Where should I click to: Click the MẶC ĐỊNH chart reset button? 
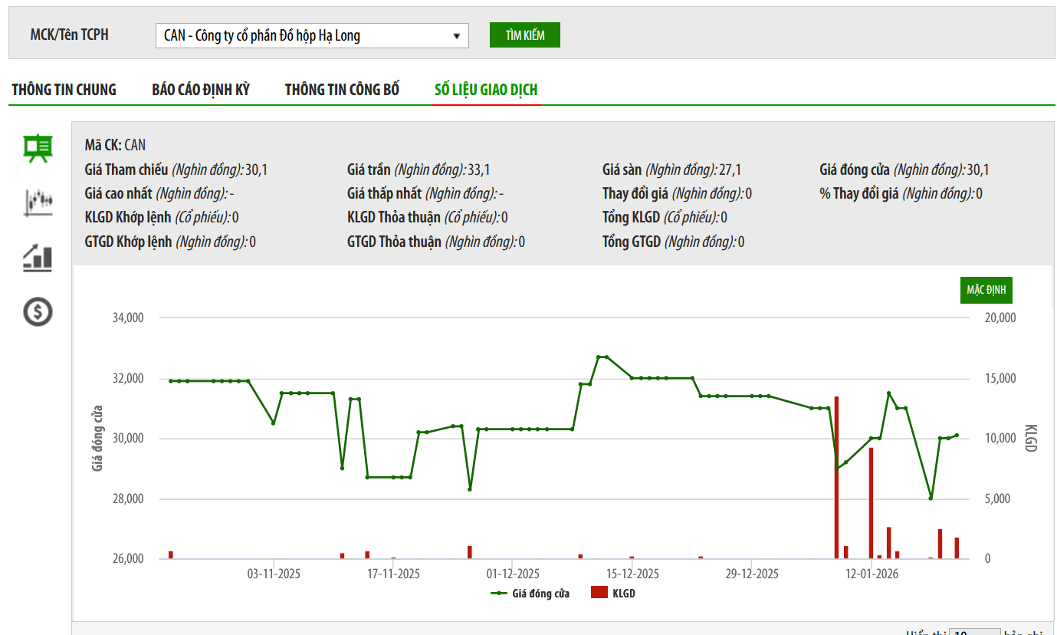pyautogui.click(x=986, y=290)
